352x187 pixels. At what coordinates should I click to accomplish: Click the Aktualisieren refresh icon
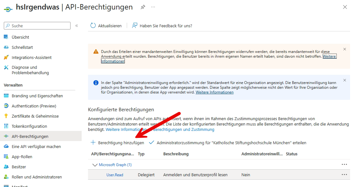93,26
